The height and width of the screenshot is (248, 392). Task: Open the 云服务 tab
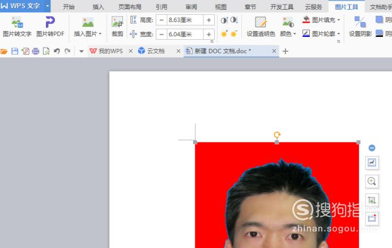point(313,7)
